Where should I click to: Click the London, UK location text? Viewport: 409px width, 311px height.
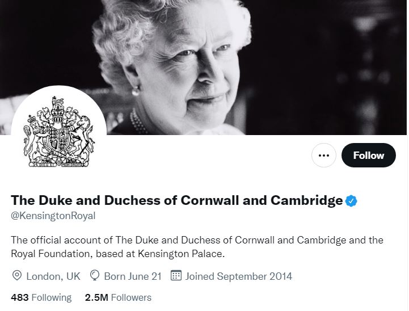(53, 276)
